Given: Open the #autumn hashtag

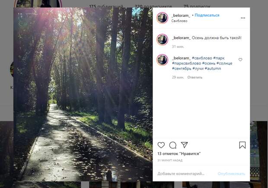Looking at the screenshot, I should pyautogui.click(x=213, y=68).
